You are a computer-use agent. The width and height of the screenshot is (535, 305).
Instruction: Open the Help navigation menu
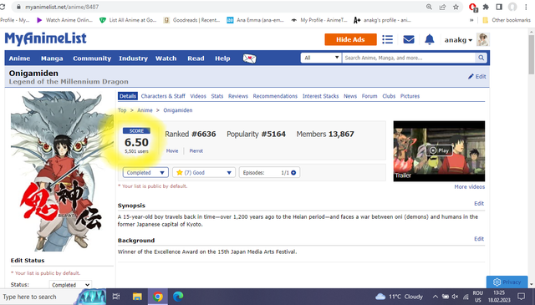(222, 58)
